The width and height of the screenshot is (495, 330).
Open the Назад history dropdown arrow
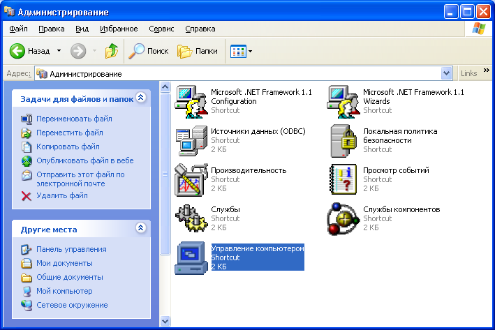coord(59,51)
